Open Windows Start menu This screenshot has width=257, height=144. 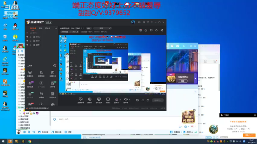pos(3,141)
